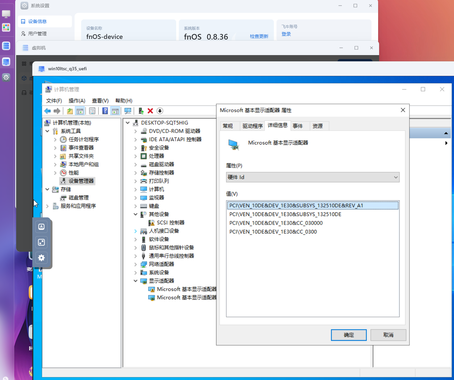The height and width of the screenshot is (380, 454).
Task: Click the 检查更新 link in system settings
Action: 259,36
